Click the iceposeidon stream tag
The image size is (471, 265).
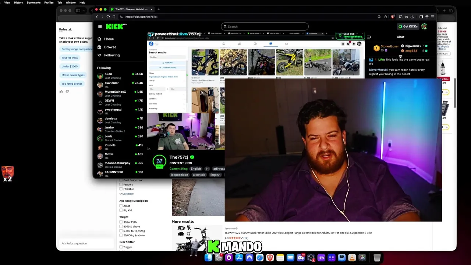(x=180, y=175)
